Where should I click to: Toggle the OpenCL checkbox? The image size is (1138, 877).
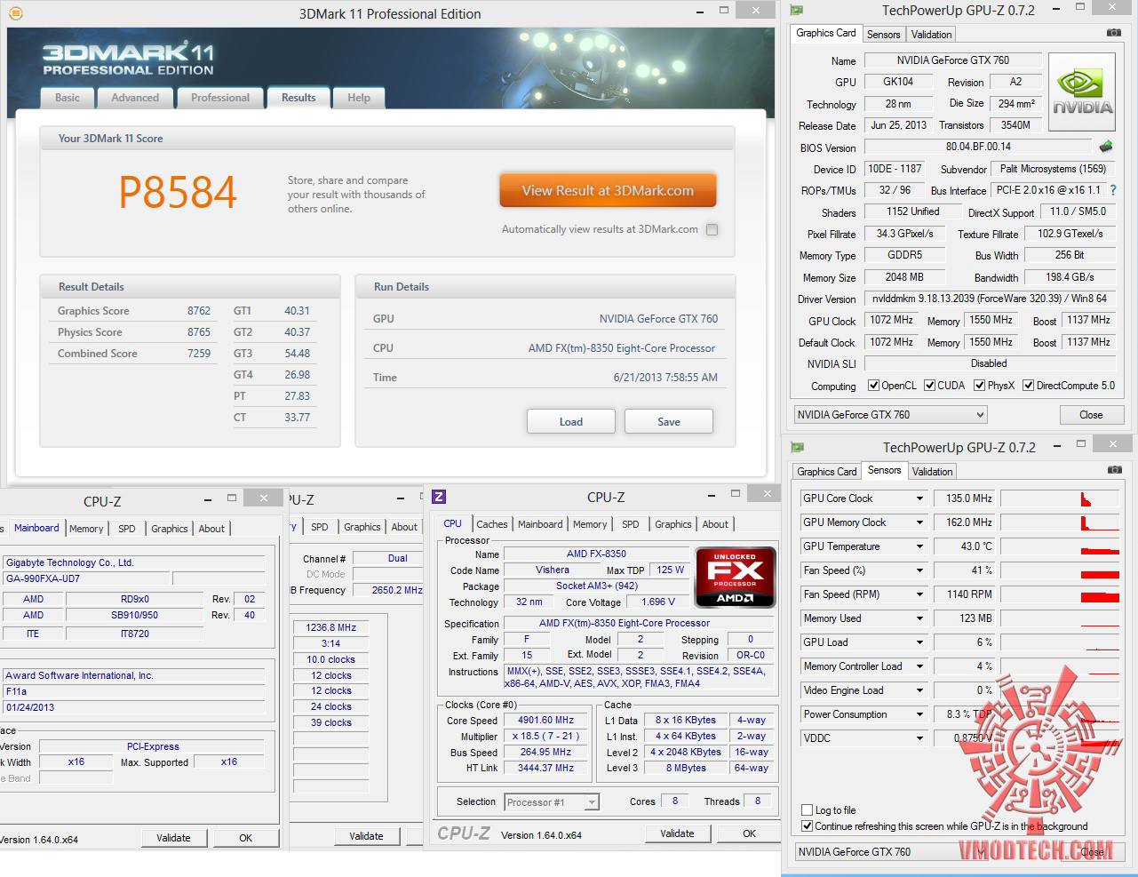click(x=873, y=386)
